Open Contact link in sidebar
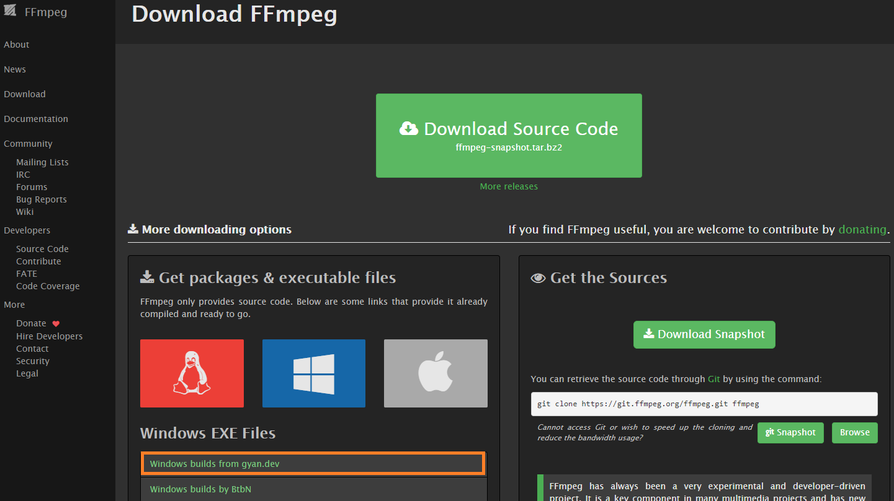Image resolution: width=894 pixels, height=501 pixels. [x=32, y=349]
